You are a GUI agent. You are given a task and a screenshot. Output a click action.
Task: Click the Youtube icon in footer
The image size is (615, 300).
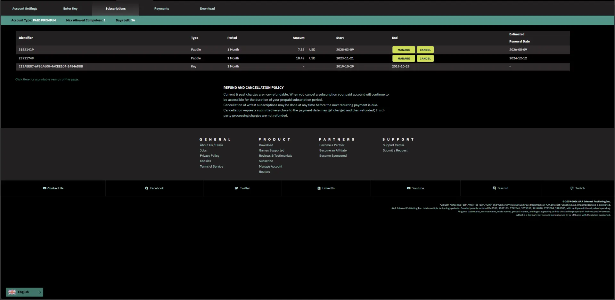click(x=409, y=188)
